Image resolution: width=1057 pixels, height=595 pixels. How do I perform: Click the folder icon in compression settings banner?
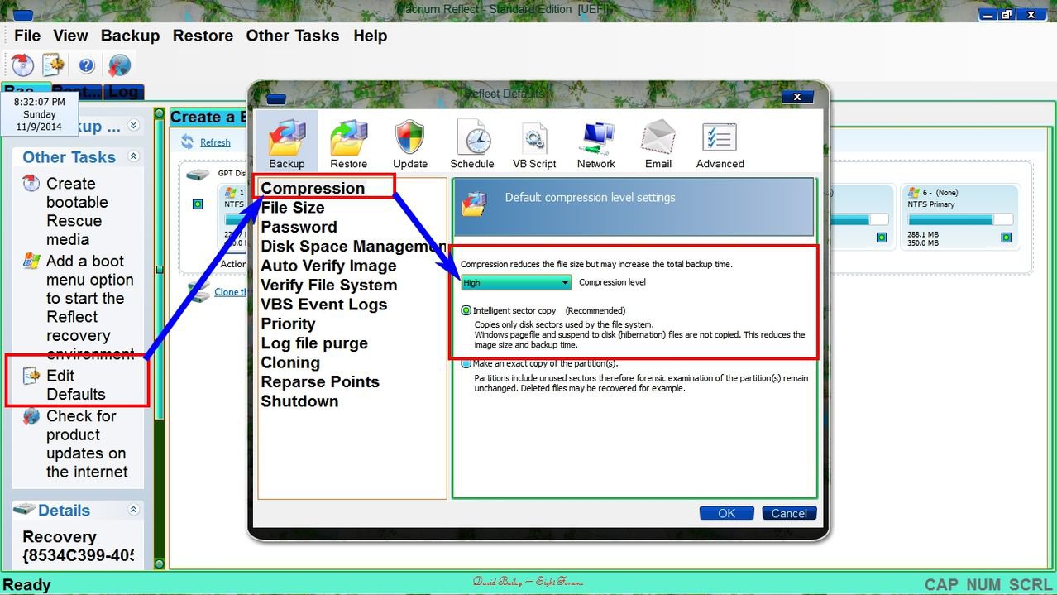474,204
